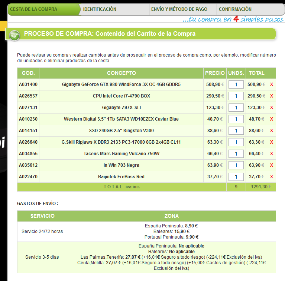285x281 pixels.
Task: Click Servicio 3-5 días row label
Action: (x=42, y=257)
